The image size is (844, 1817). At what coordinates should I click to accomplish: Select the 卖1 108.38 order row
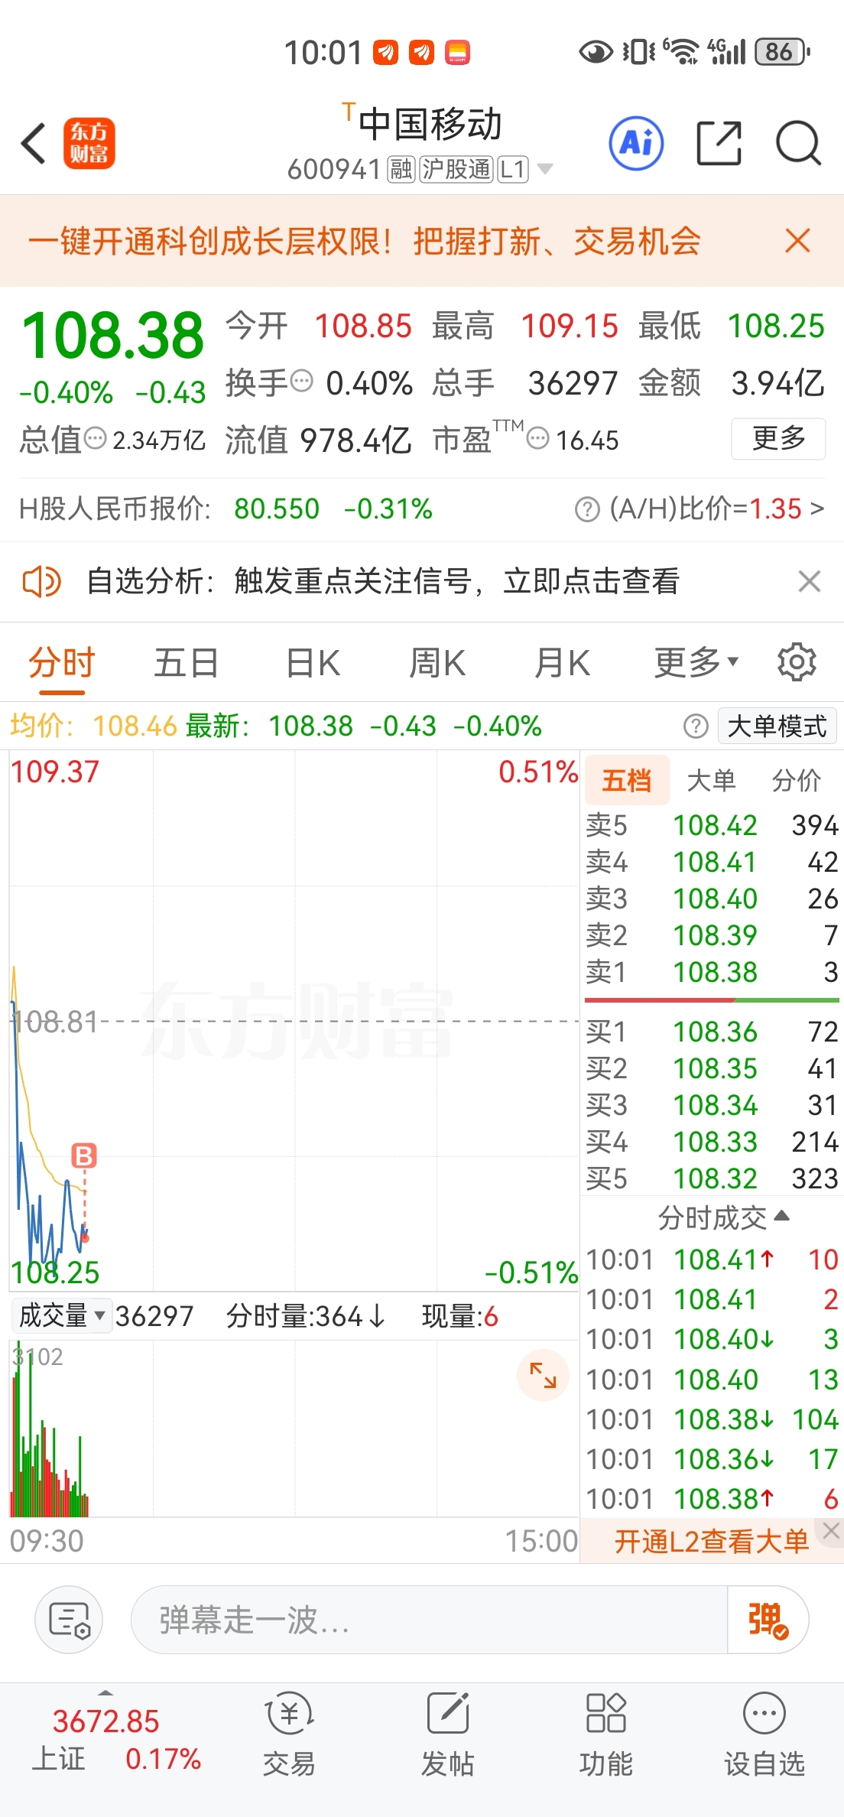(713, 972)
